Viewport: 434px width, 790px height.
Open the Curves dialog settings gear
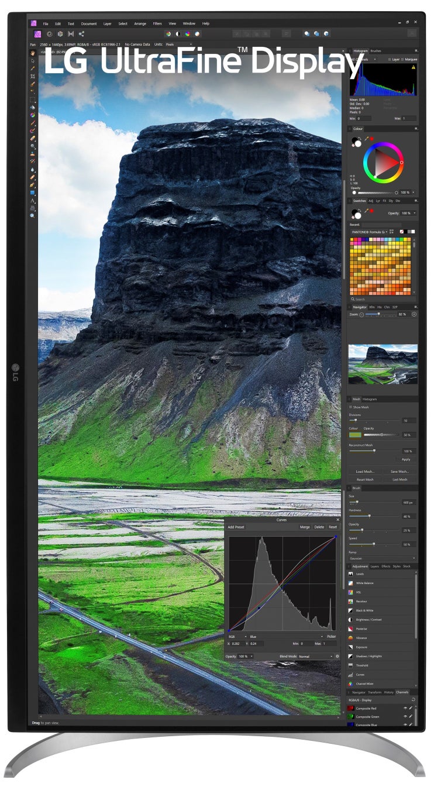point(337,657)
